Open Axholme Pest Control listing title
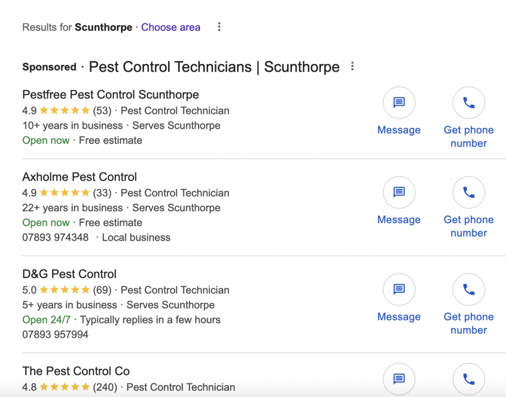 pos(80,177)
